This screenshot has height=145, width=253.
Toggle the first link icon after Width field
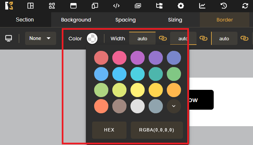tap(163, 38)
